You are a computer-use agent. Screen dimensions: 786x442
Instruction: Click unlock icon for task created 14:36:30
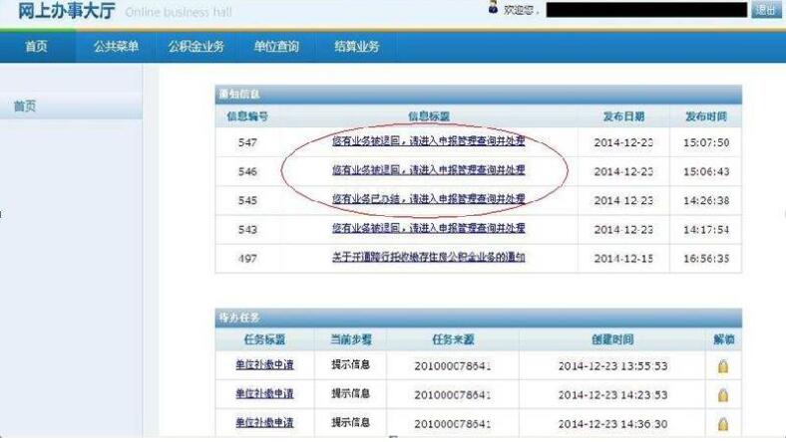click(722, 423)
